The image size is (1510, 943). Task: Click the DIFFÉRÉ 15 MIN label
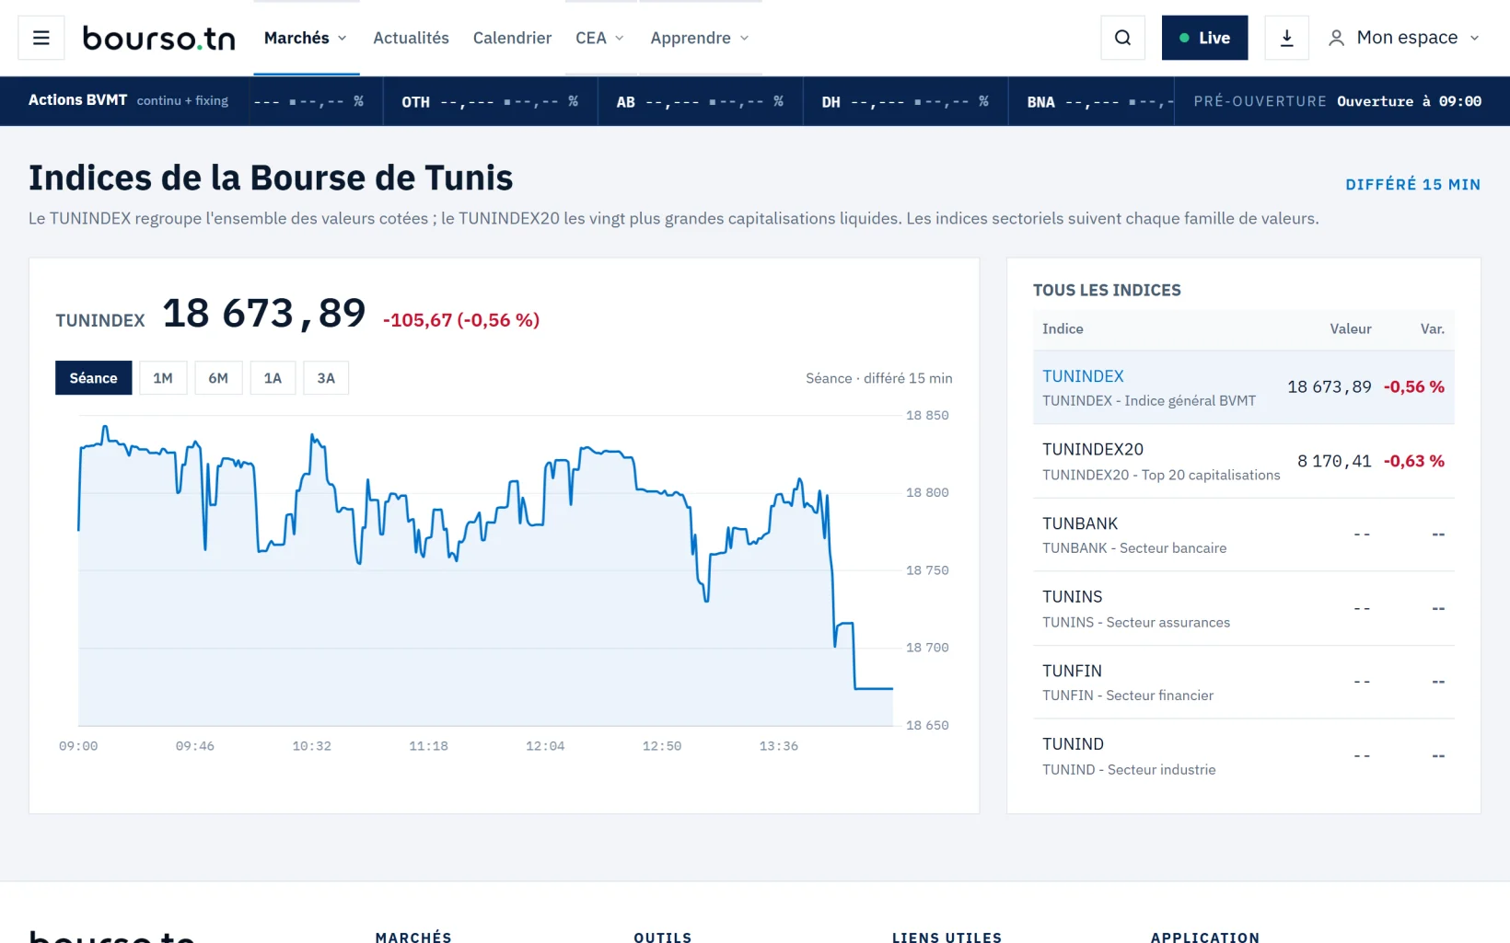tap(1412, 184)
